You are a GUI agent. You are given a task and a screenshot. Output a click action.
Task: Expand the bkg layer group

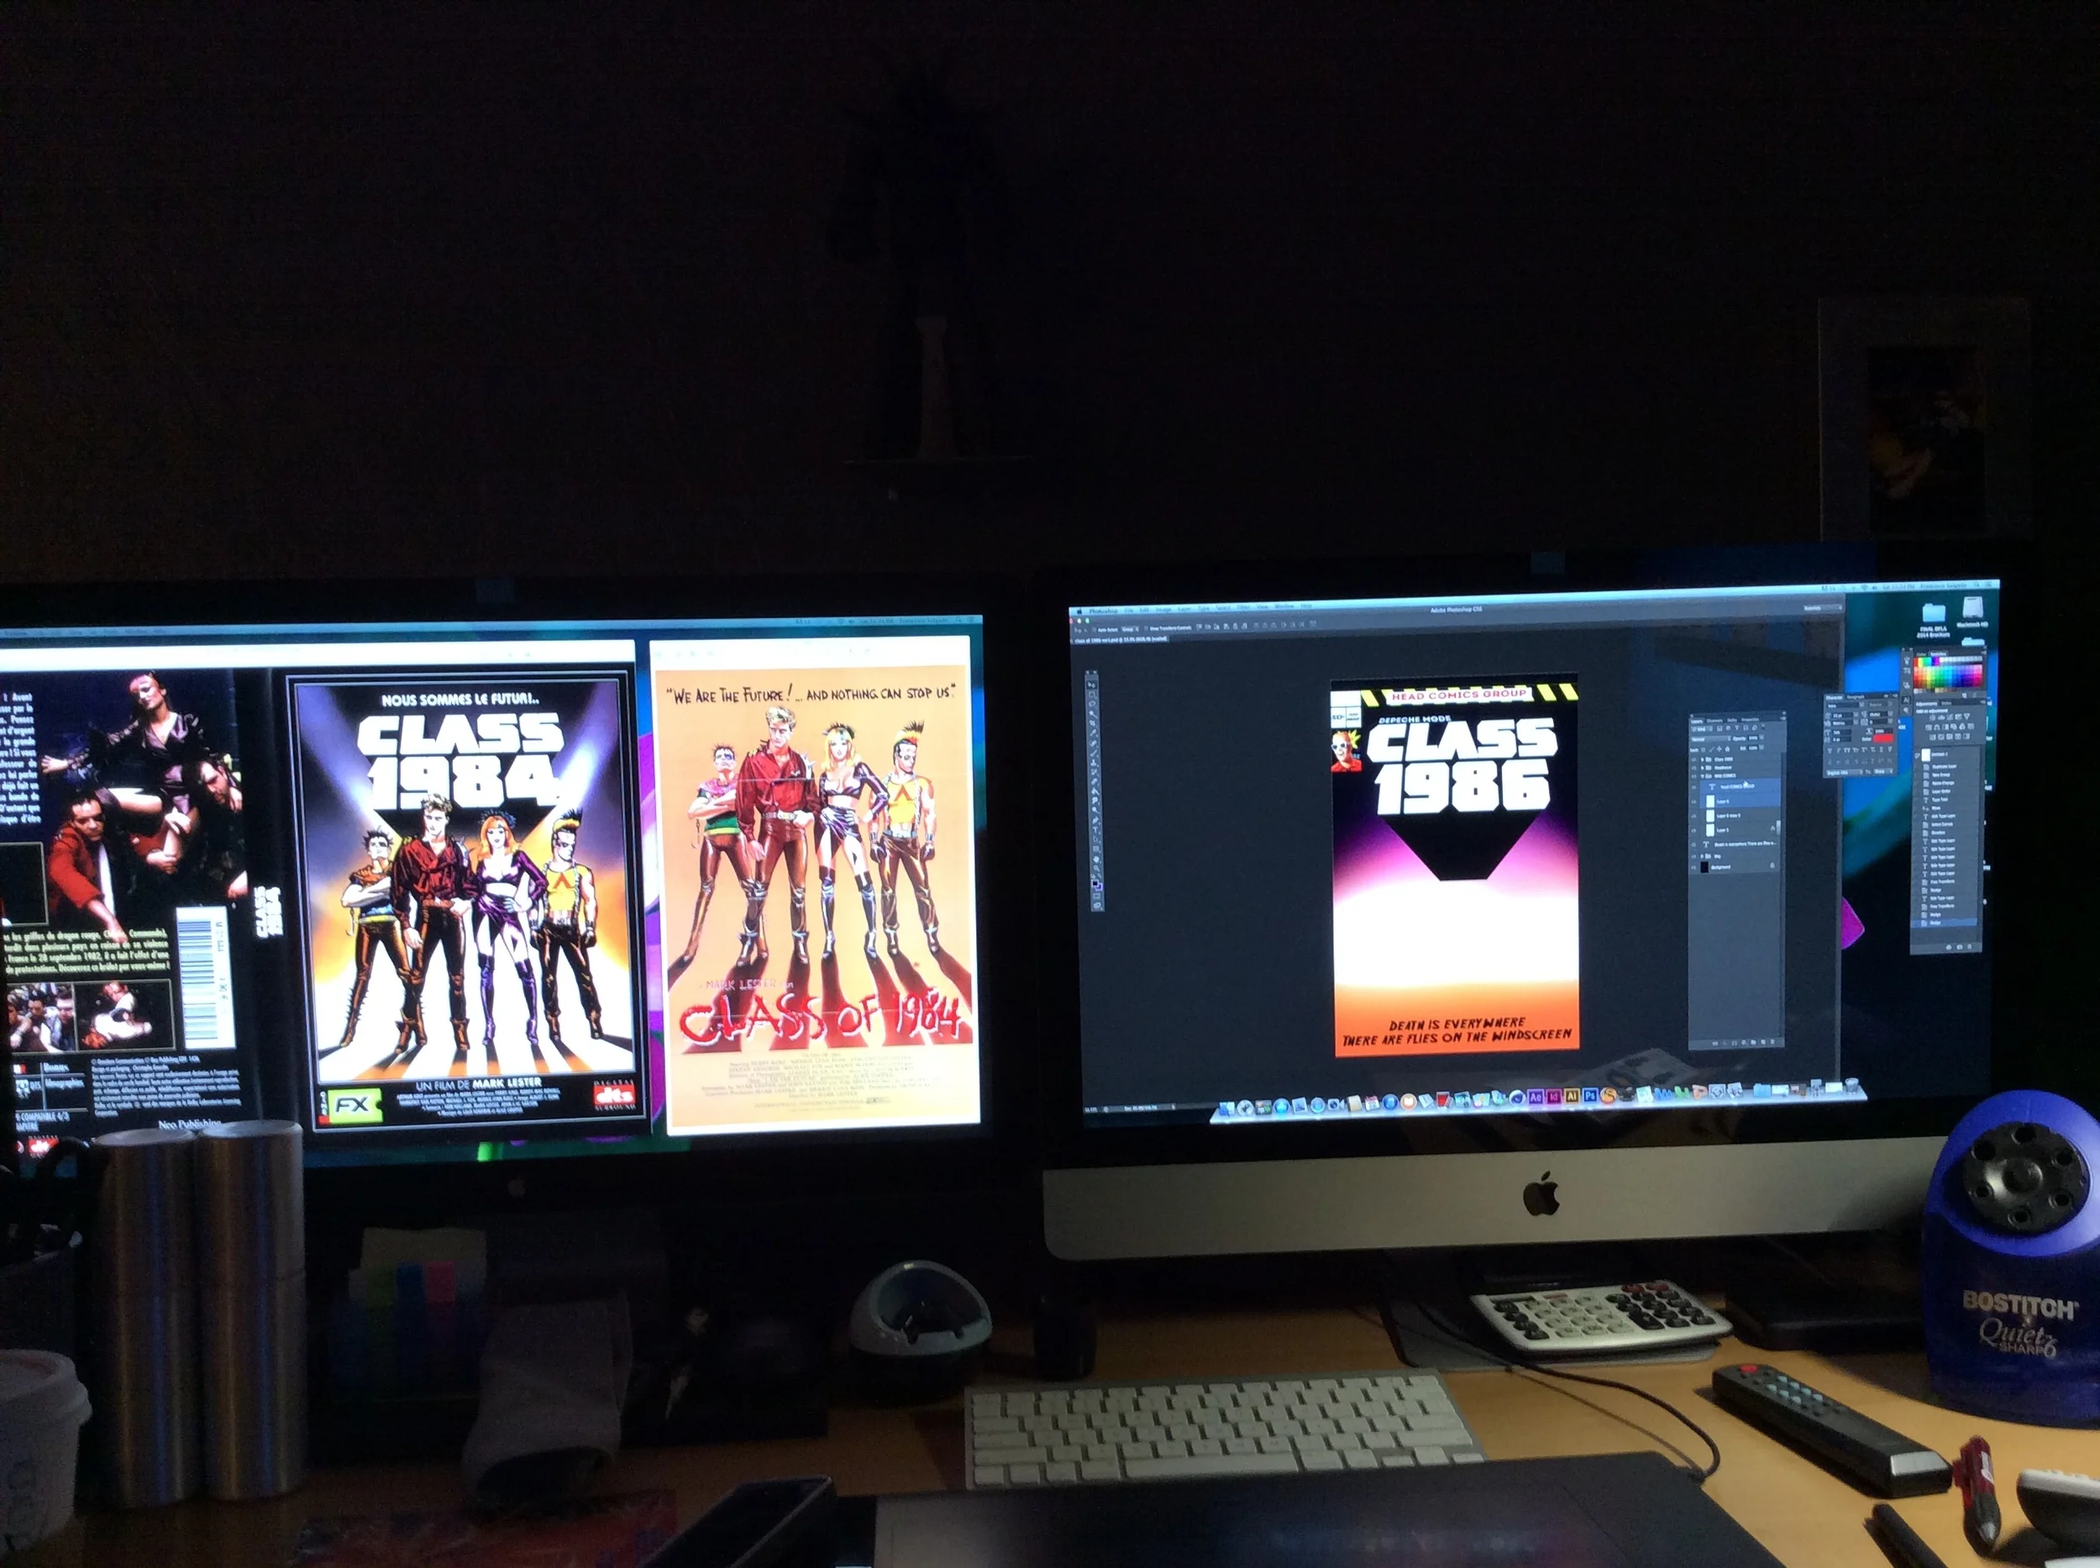pyautogui.click(x=1702, y=856)
